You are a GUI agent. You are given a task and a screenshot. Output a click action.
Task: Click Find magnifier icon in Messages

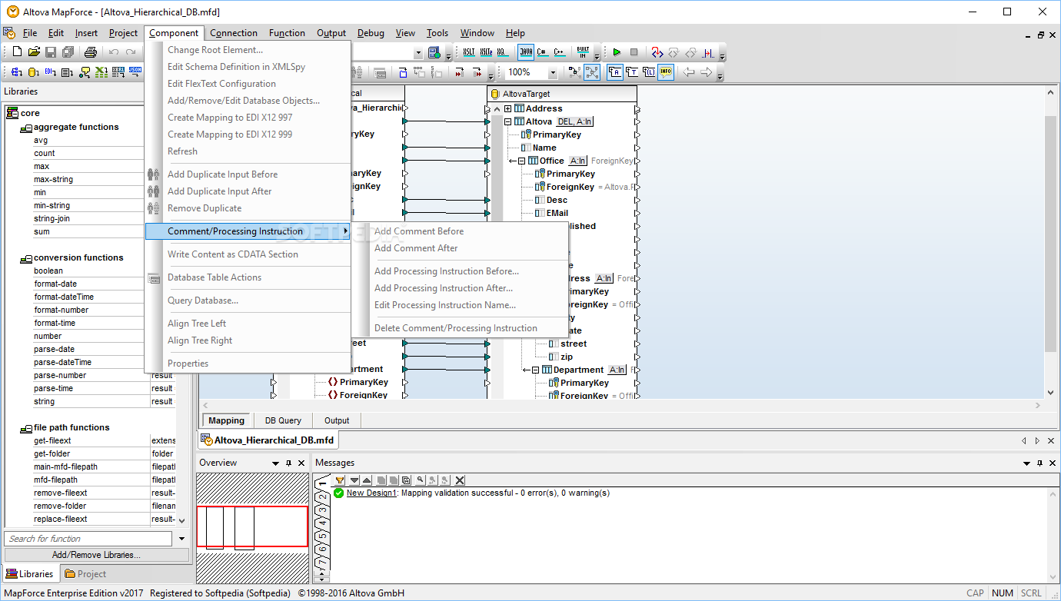click(x=420, y=480)
